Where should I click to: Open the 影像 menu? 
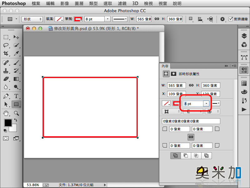coord(65,3)
